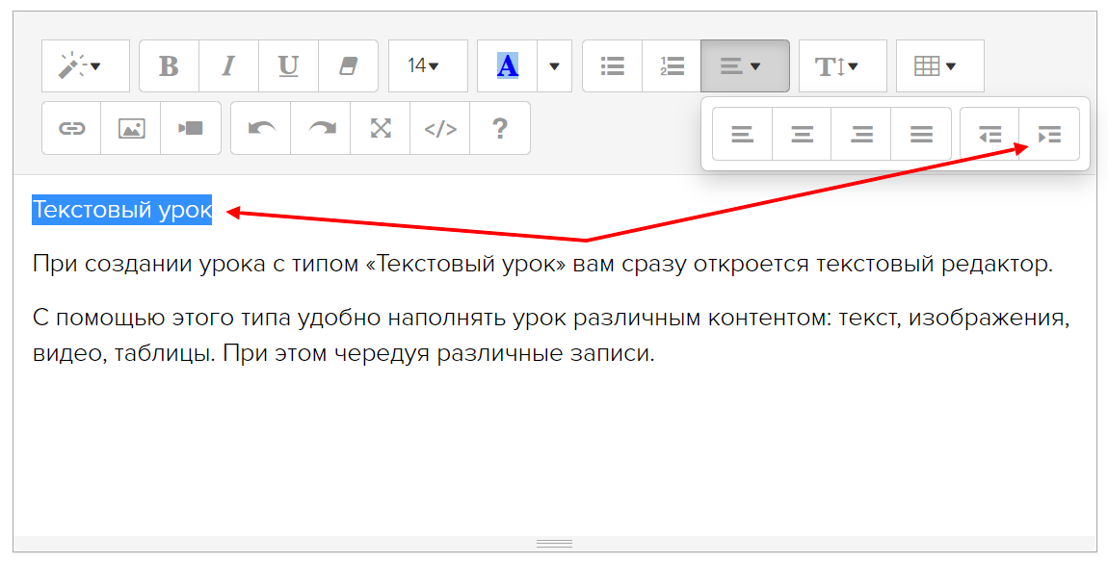
Task: Insert a numbered ordered list
Action: (x=672, y=66)
